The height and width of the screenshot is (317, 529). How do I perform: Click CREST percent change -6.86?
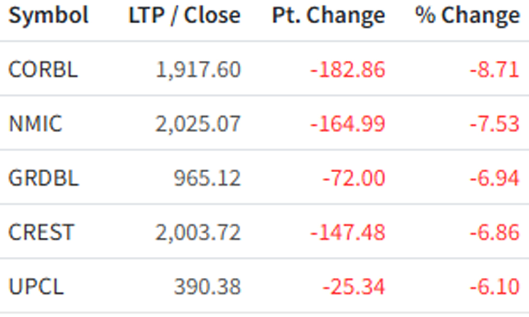click(494, 232)
